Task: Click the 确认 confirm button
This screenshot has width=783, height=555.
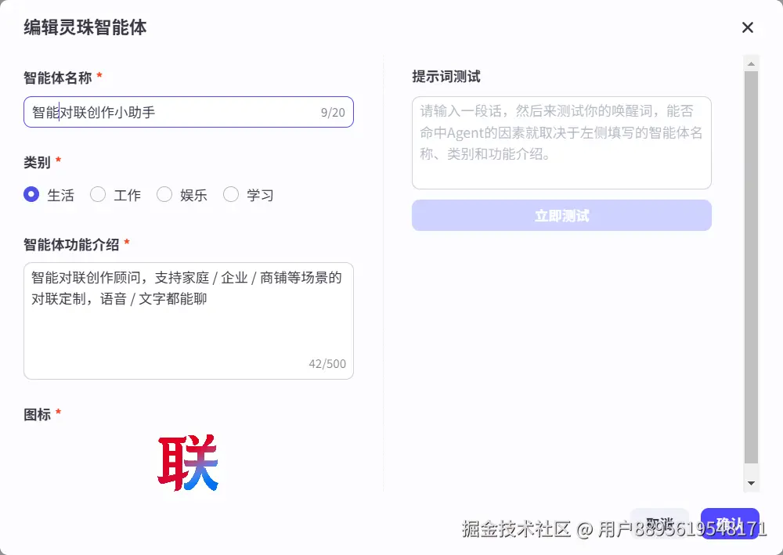Action: click(x=731, y=523)
